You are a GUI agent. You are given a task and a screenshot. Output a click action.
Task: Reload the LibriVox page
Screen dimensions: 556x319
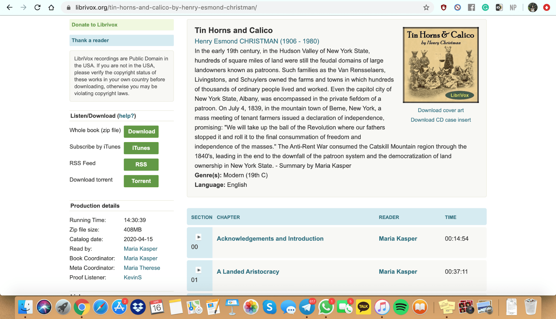[x=37, y=8]
